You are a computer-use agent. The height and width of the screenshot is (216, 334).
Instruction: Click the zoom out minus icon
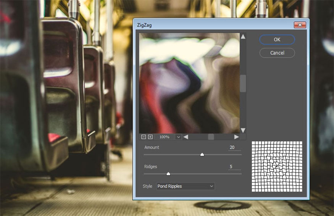[x=144, y=137]
